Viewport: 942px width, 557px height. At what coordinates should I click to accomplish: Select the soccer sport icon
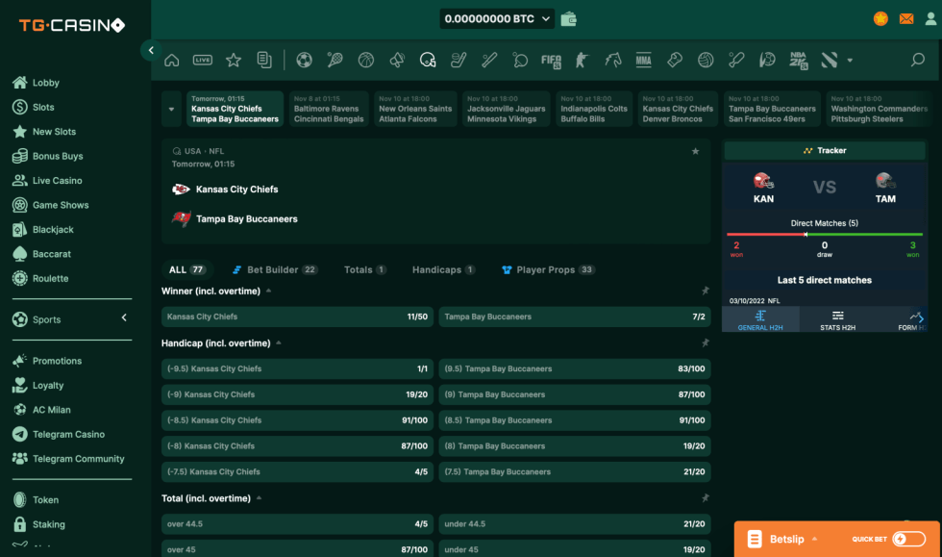[x=304, y=60]
